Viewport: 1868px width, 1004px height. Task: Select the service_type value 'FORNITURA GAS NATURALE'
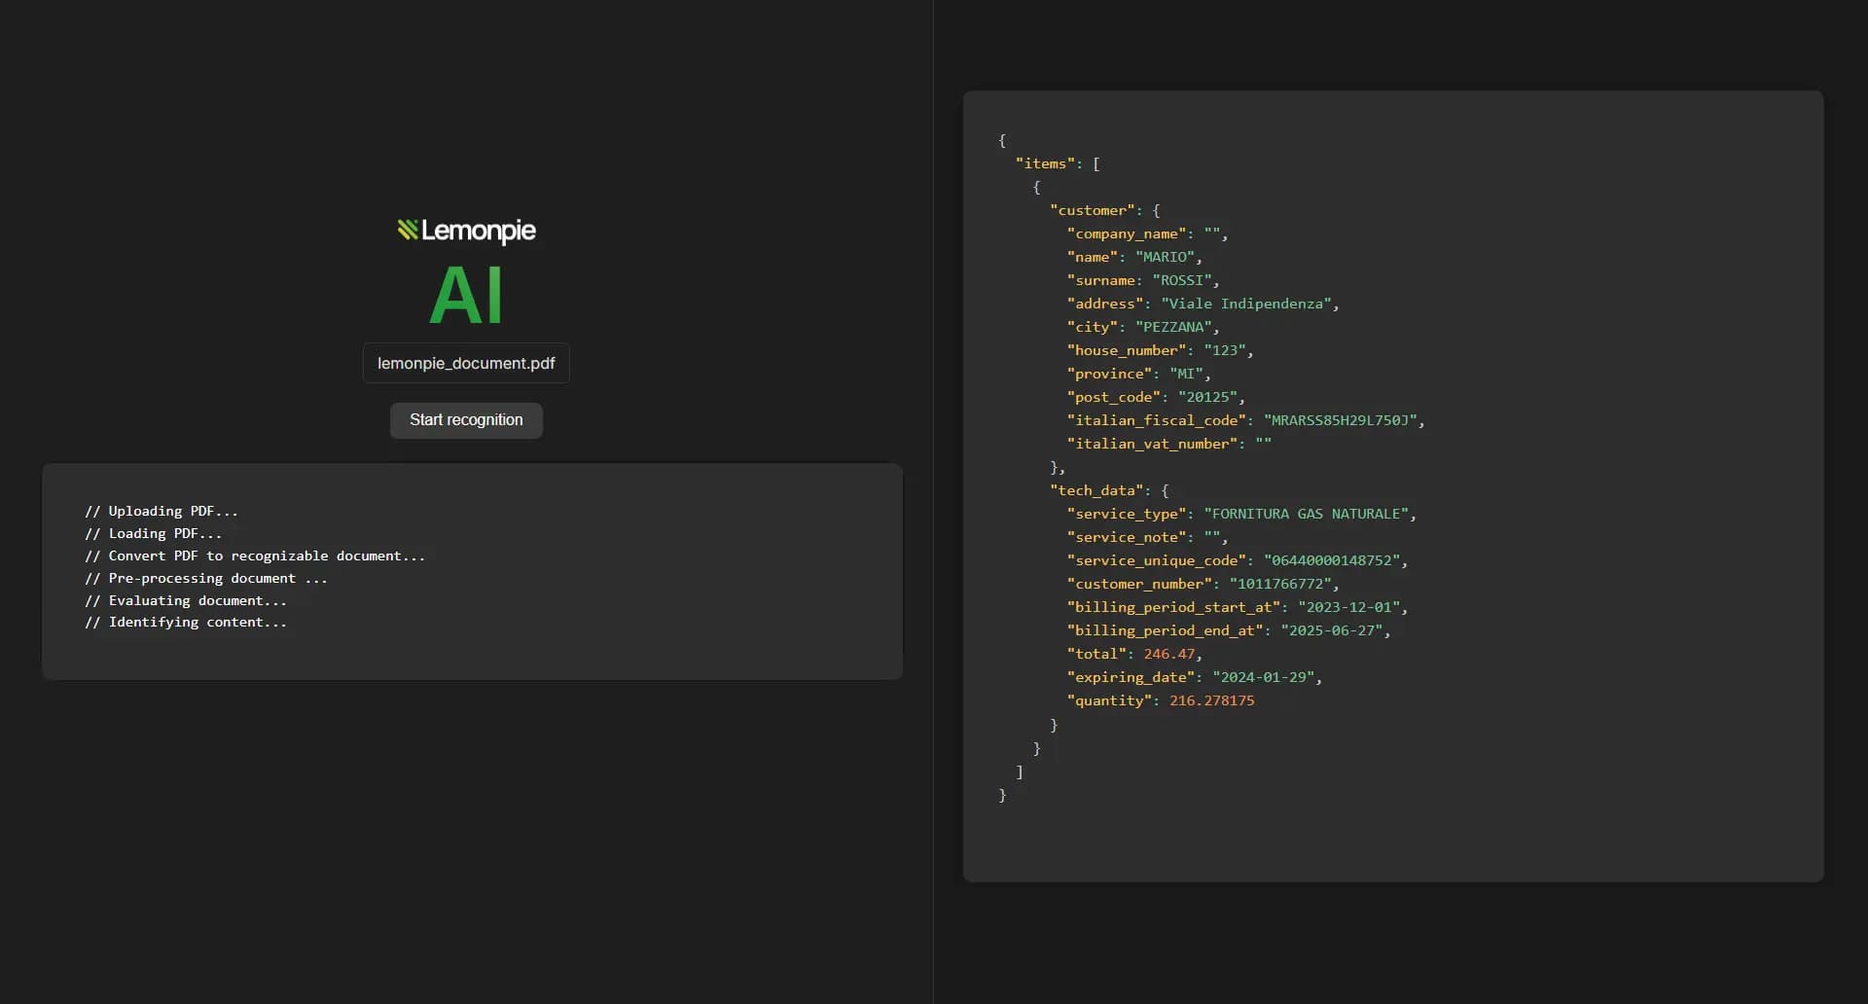[x=1306, y=513]
